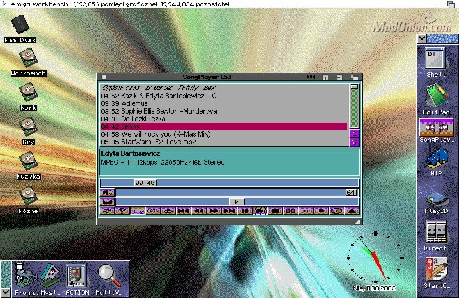Image resolution: width=459 pixels, height=298 pixels.
Task: Click the balance icon below the speaker
Action: [107, 202]
